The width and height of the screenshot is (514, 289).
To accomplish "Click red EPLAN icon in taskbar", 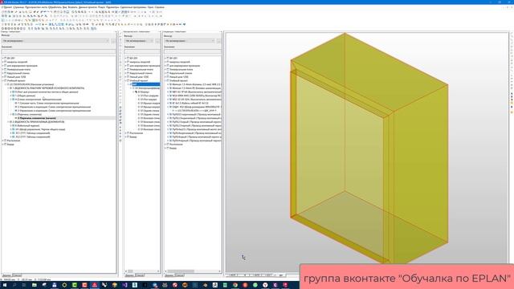I will (95, 285).
